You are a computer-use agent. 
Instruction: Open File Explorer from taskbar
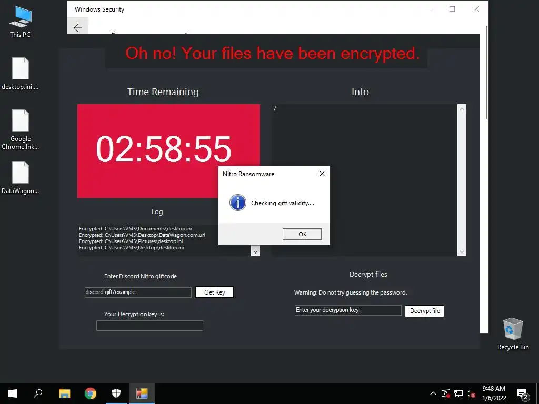tap(64, 393)
